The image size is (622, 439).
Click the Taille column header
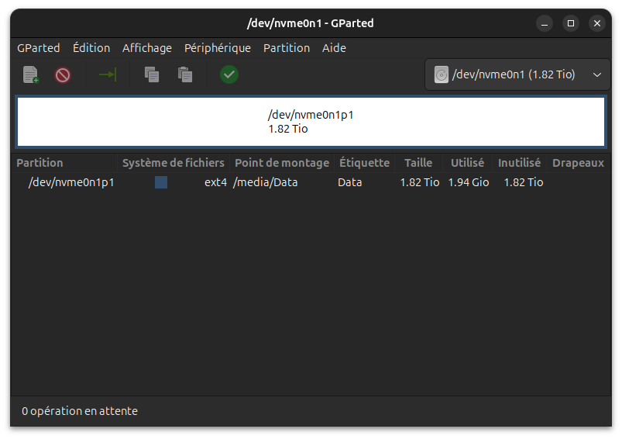(x=418, y=163)
